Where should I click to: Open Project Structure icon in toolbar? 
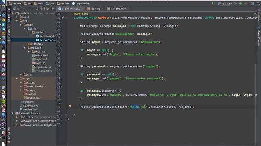[x=252, y=4]
